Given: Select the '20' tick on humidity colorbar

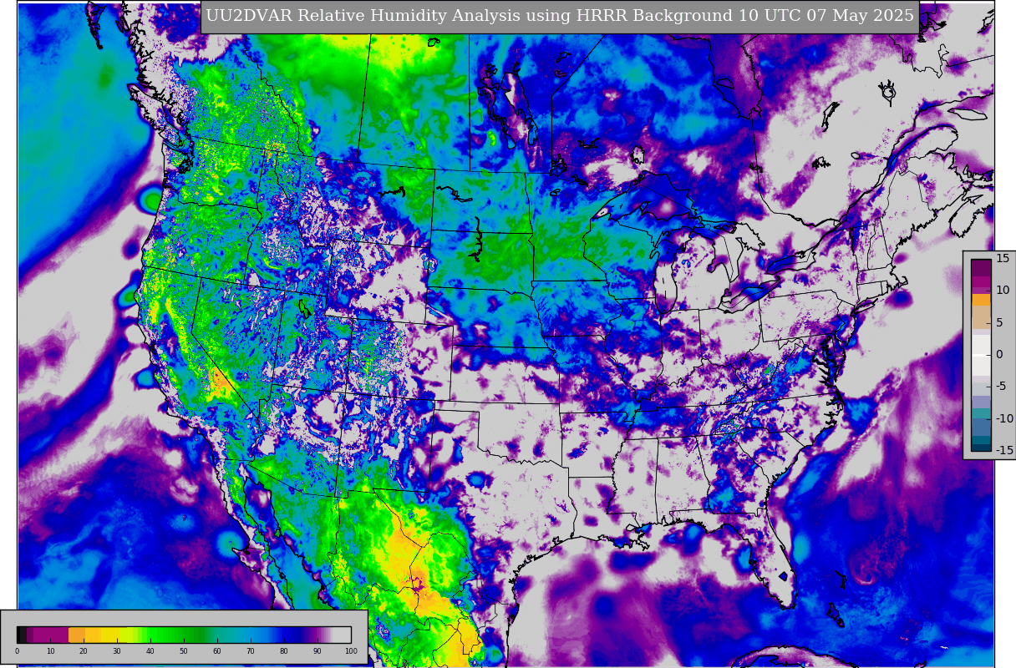Looking at the screenshot, I should [84, 651].
